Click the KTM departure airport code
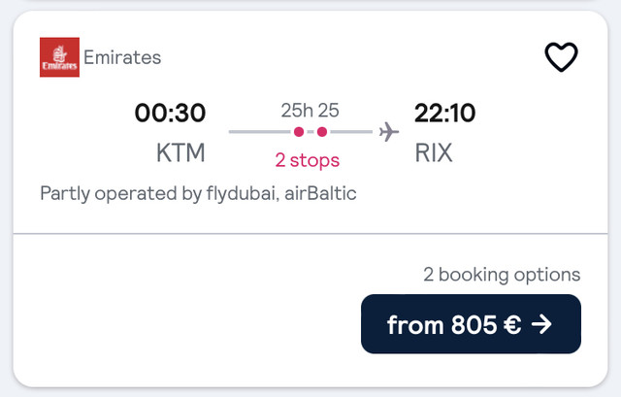The image size is (621, 397). pyautogui.click(x=180, y=153)
